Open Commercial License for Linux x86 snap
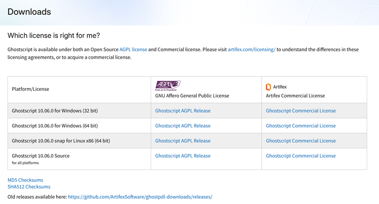The image size is (379, 204). 301,141
